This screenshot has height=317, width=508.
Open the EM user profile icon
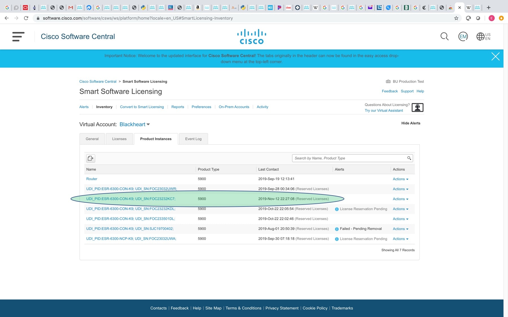(x=463, y=36)
